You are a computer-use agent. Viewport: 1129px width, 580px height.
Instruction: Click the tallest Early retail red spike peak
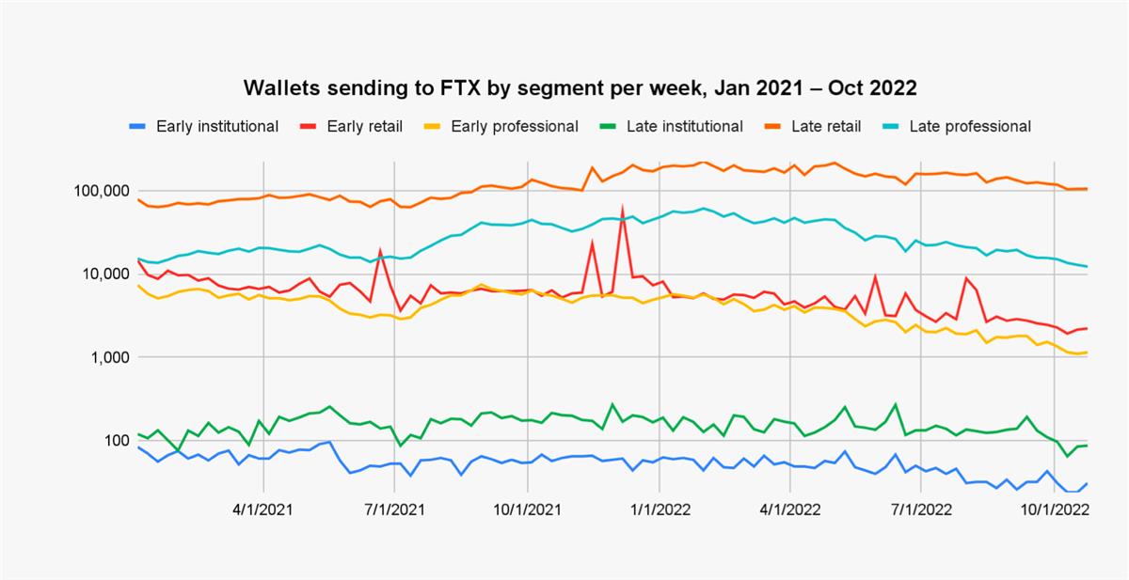pos(622,208)
